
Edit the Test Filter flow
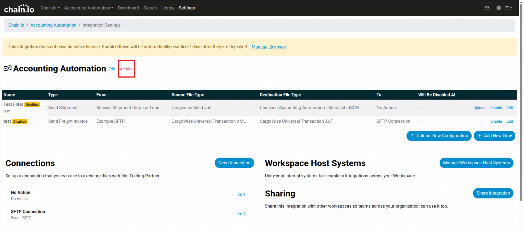pos(510,108)
